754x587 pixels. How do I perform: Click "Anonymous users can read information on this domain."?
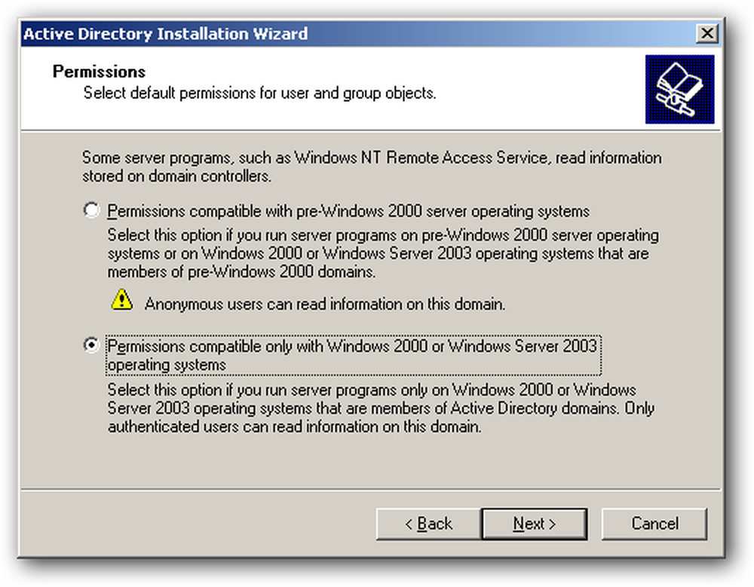[x=325, y=304]
